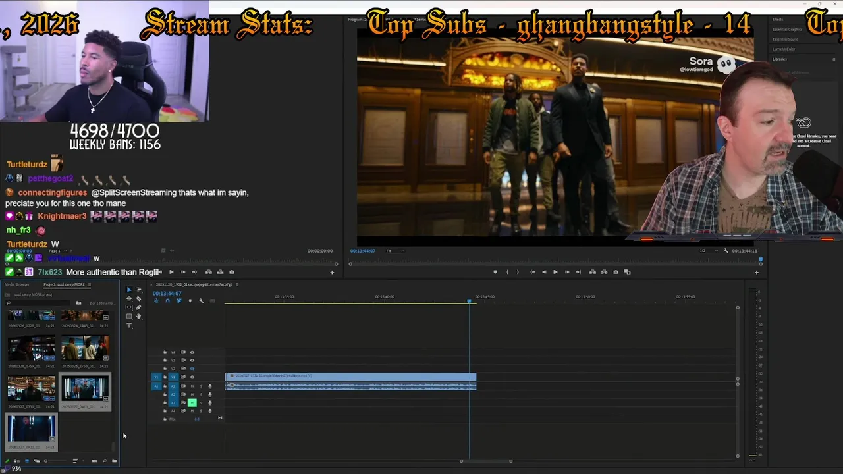Open the Lumetri Color panel tab

point(784,49)
